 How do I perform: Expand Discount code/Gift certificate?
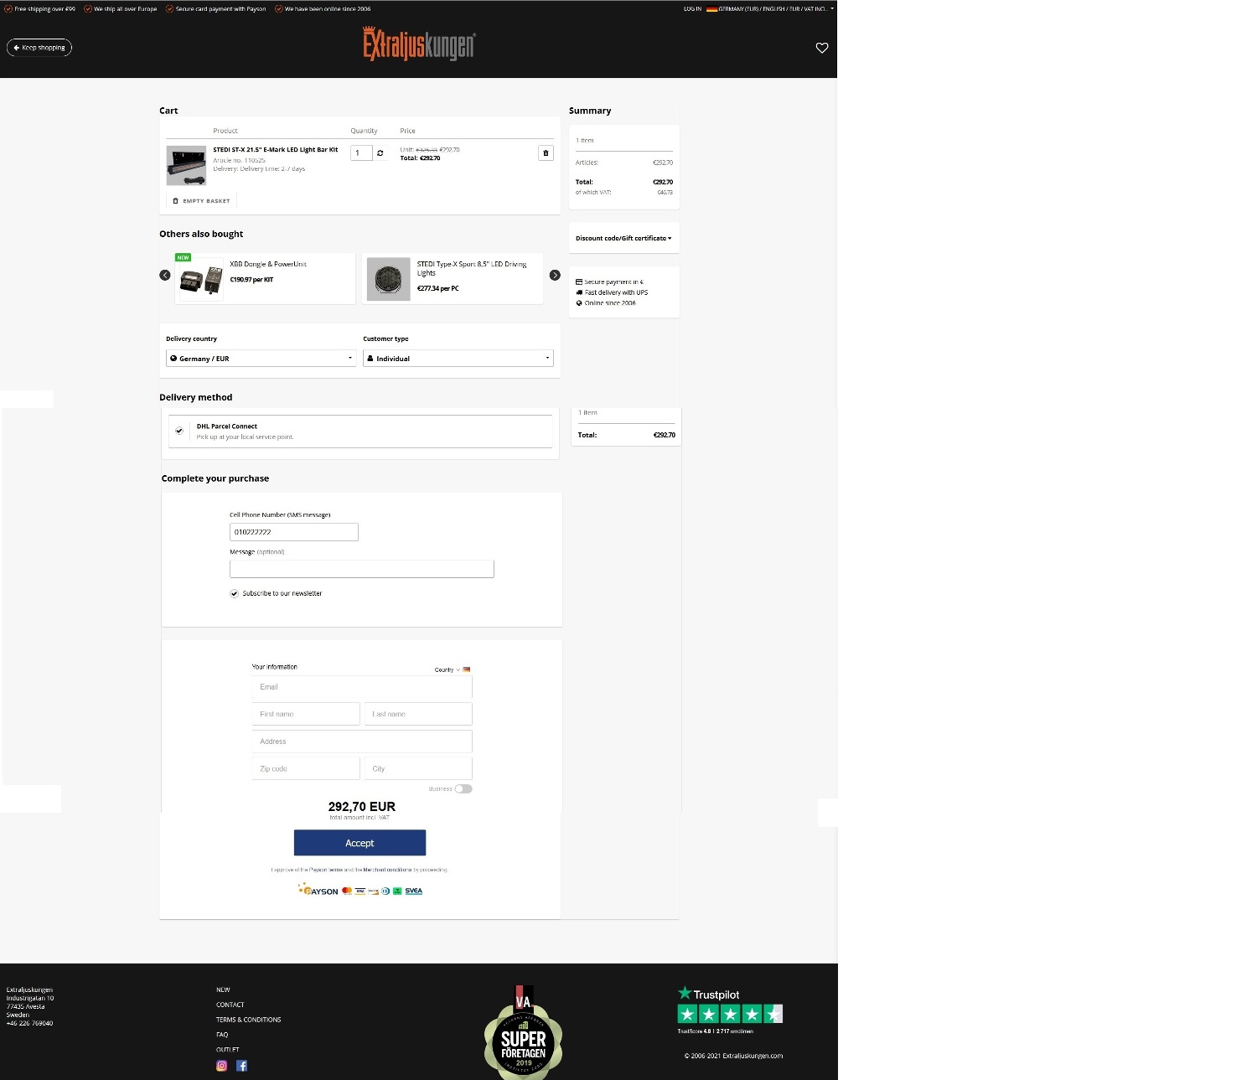(x=623, y=238)
